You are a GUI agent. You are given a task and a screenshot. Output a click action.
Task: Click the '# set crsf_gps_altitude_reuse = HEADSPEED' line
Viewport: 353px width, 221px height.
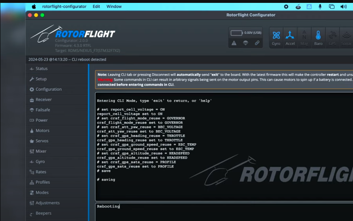(143, 153)
